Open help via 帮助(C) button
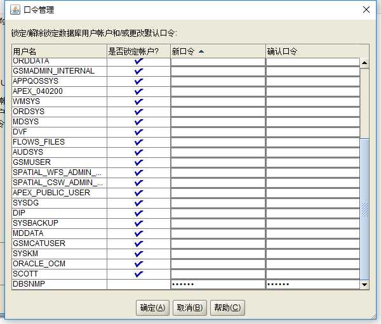Screen dimensions: 381x324 (x=227, y=308)
